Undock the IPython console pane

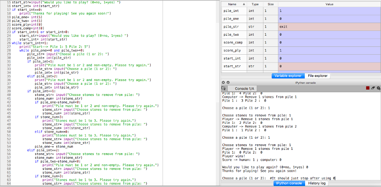coord(228,83)
